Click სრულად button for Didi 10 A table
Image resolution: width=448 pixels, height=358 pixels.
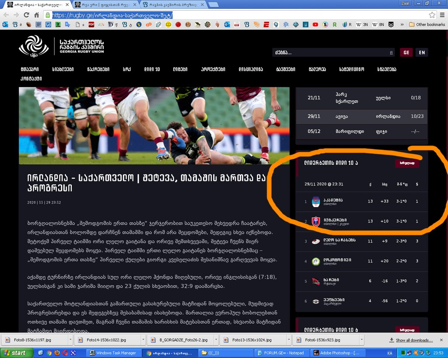click(x=407, y=163)
